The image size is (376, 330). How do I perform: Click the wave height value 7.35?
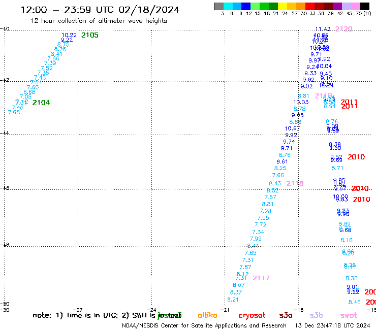[x=43, y=73]
